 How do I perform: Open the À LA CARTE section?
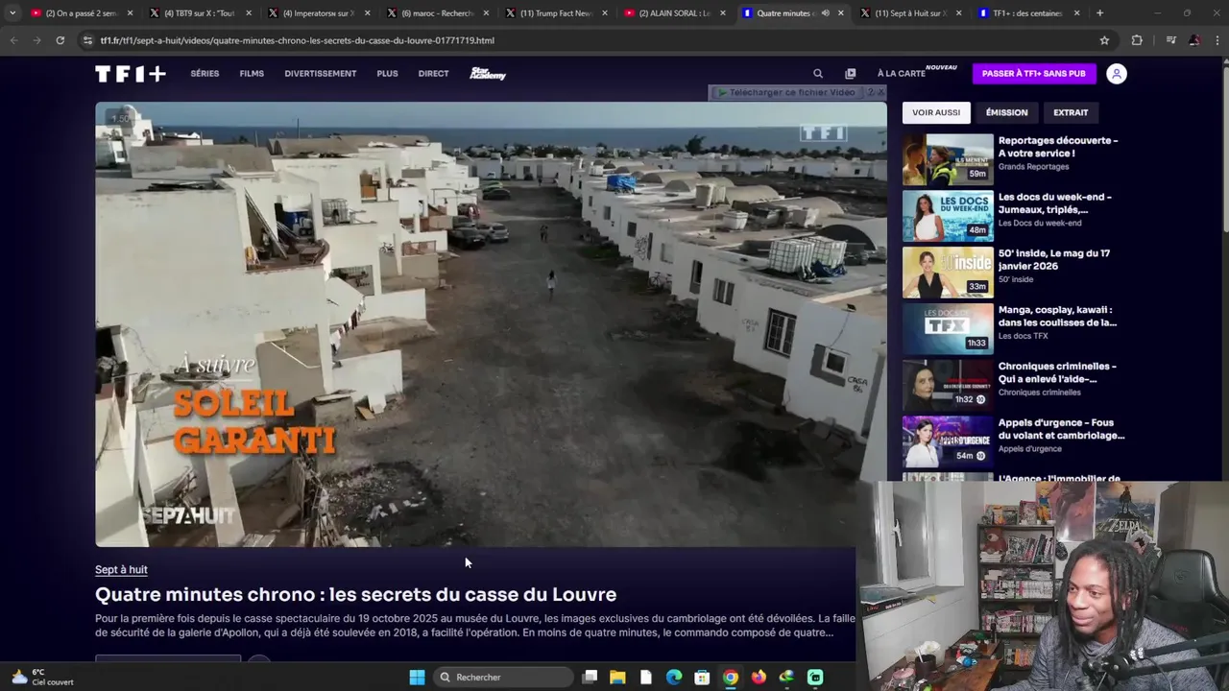(901, 74)
